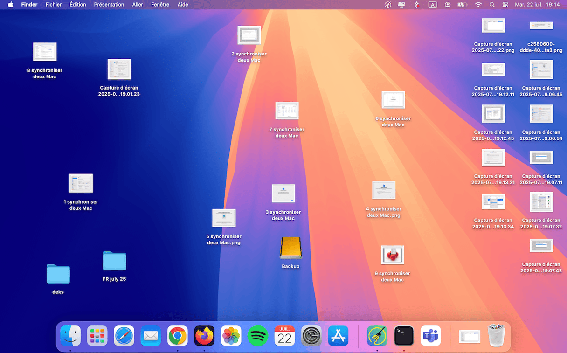
Task: Launch Firefox from the Dock
Action: pyautogui.click(x=204, y=335)
